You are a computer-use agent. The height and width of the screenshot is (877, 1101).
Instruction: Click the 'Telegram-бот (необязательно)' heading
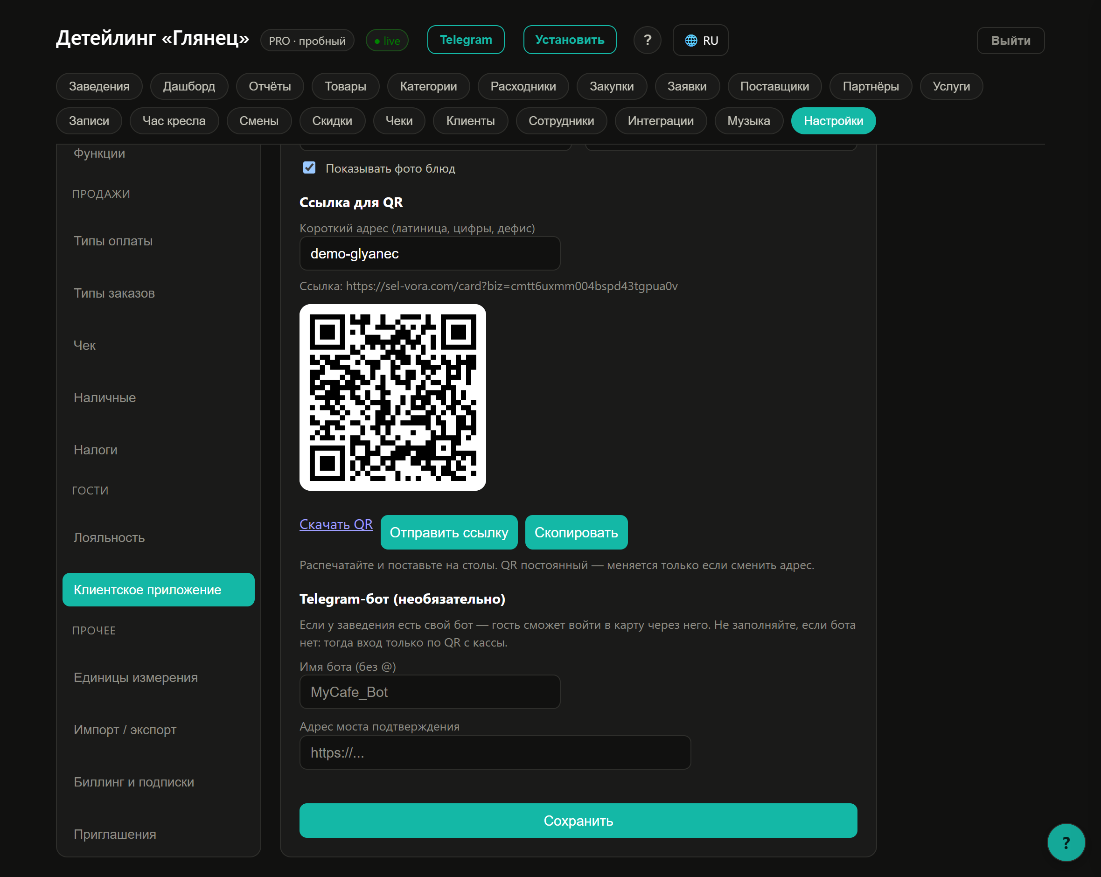(403, 599)
